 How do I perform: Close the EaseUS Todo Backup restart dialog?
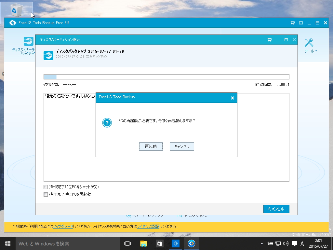(232, 98)
